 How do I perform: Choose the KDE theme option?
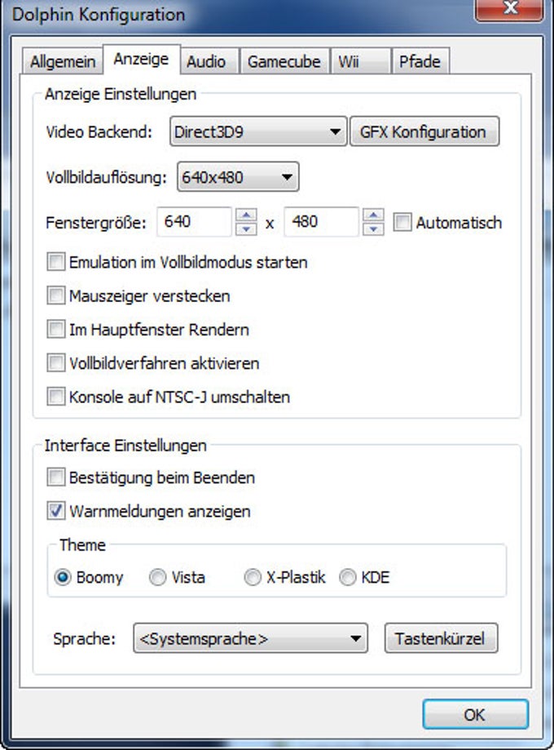point(348,577)
